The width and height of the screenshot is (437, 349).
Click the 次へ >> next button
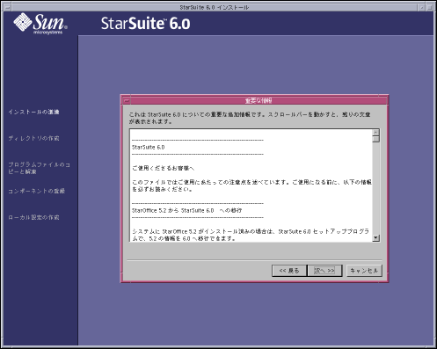tap(324, 271)
